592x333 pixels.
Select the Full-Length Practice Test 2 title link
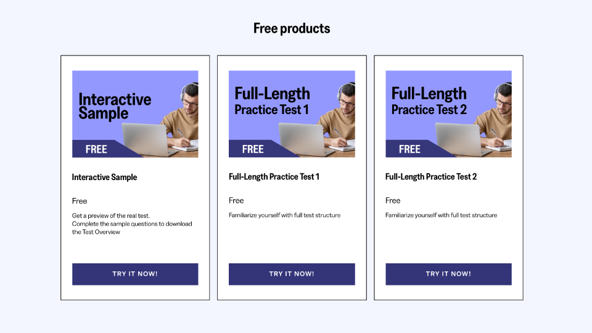coord(431,177)
